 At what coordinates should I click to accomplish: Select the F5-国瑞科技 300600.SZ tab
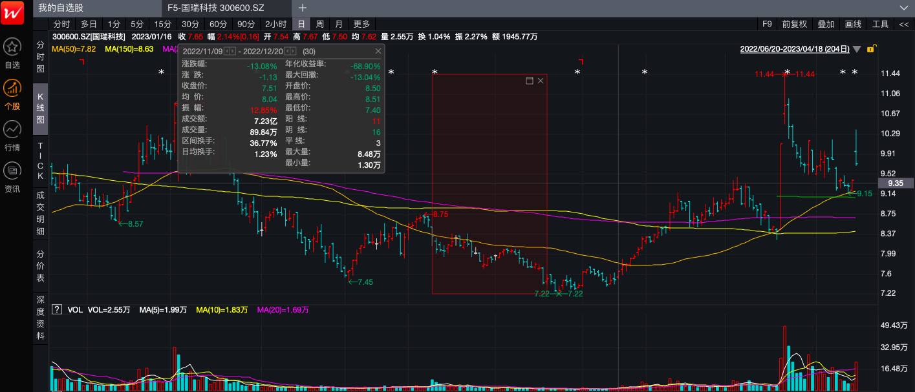click(x=226, y=8)
